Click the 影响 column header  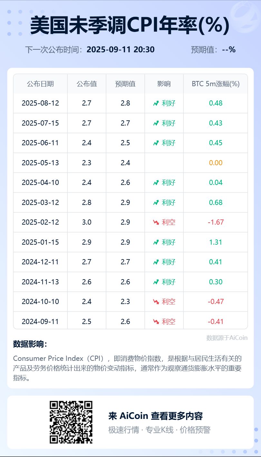pyautogui.click(x=164, y=84)
